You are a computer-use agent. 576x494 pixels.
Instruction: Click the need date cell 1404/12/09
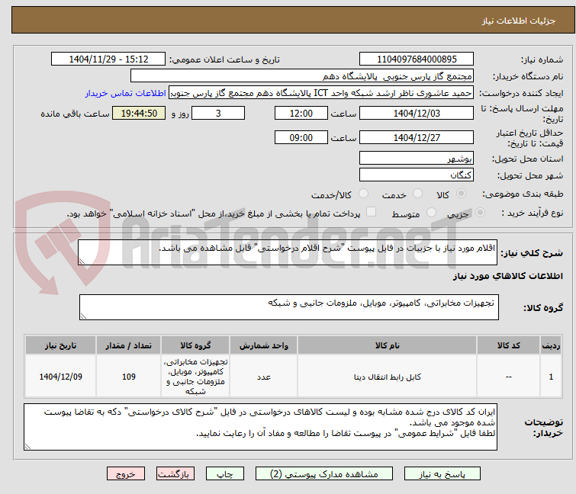pyautogui.click(x=60, y=377)
